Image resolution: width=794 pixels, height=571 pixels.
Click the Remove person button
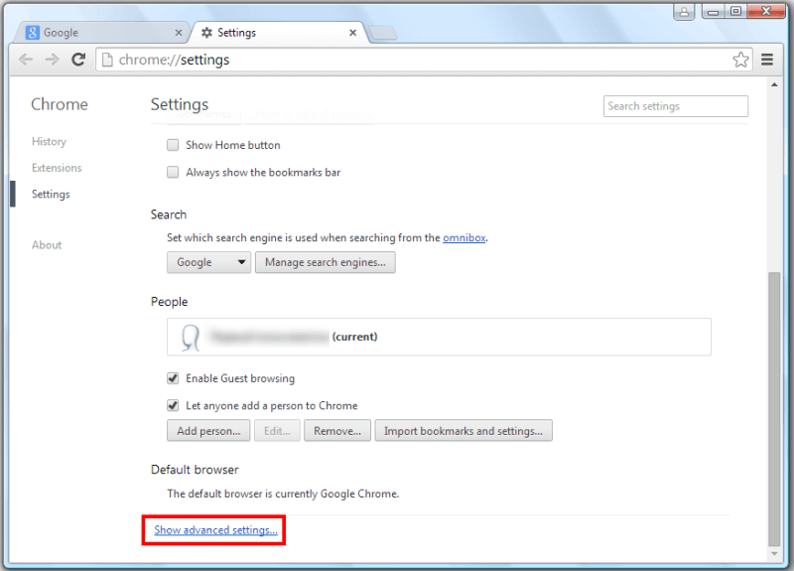(337, 431)
